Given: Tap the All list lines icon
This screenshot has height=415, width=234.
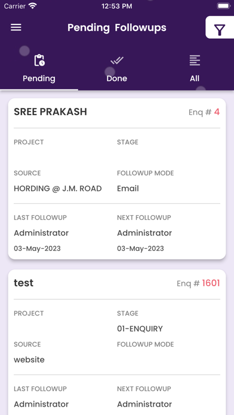Looking at the screenshot, I should (195, 60).
